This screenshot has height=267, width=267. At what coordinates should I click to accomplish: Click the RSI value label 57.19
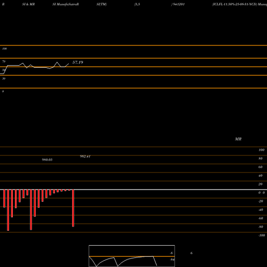pos(77,62)
